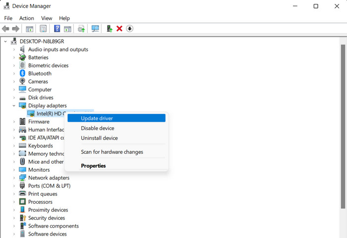347x238 pixels.
Task: Open the View menu
Action: 47,18
